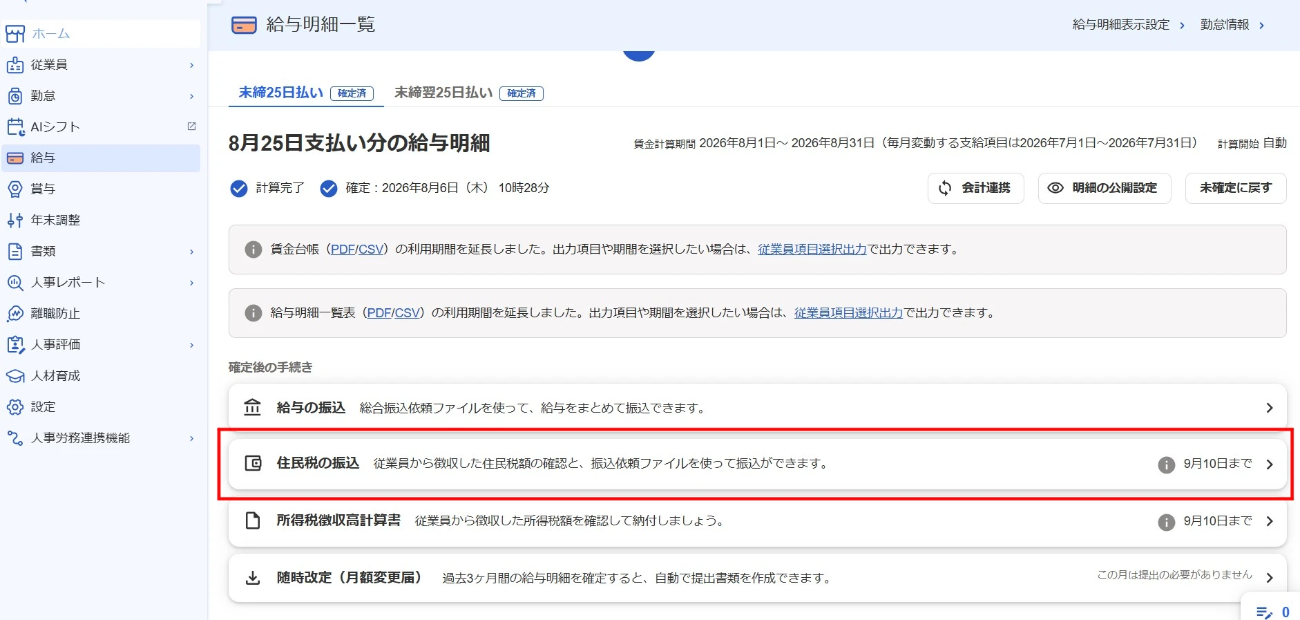Open 随時改定 row chevron
Screen dimensions: 1300x620
coord(1270,577)
